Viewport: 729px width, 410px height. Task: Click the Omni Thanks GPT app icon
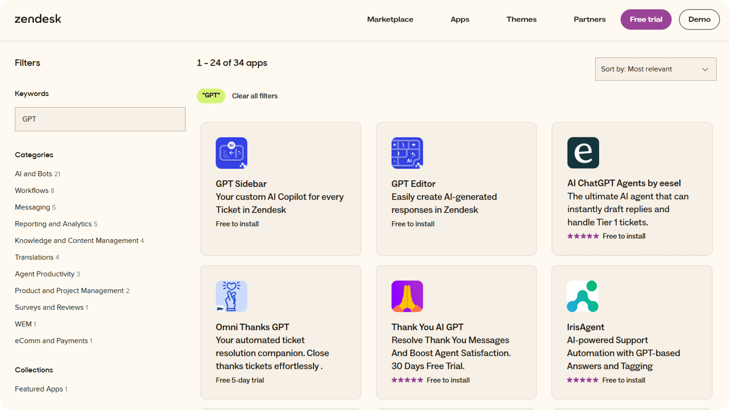point(231,296)
